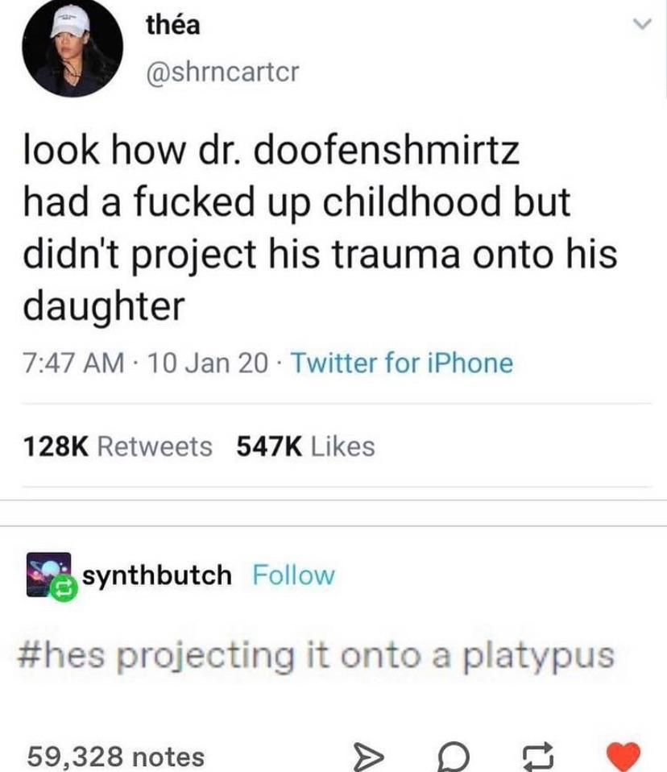Open the 59,328 notes list

click(x=116, y=756)
